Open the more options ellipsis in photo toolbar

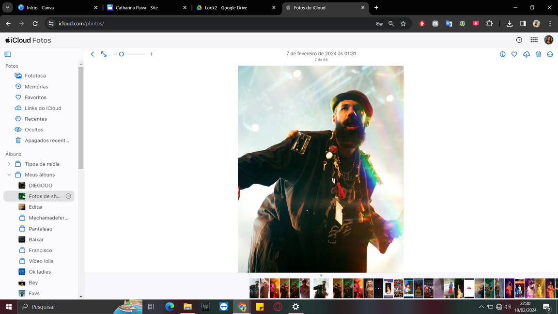point(550,54)
